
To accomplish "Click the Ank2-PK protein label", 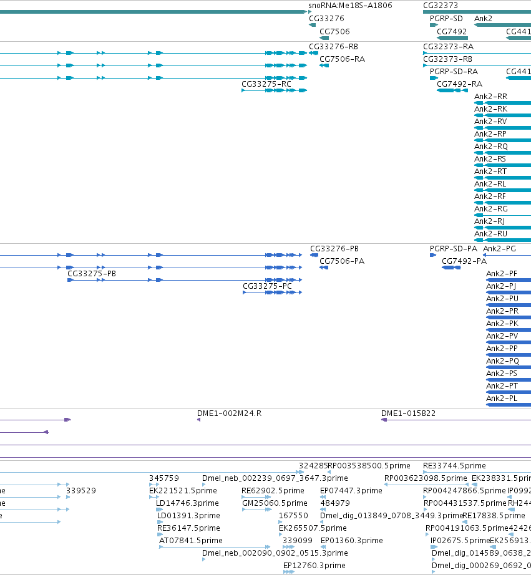I will pos(502,324).
